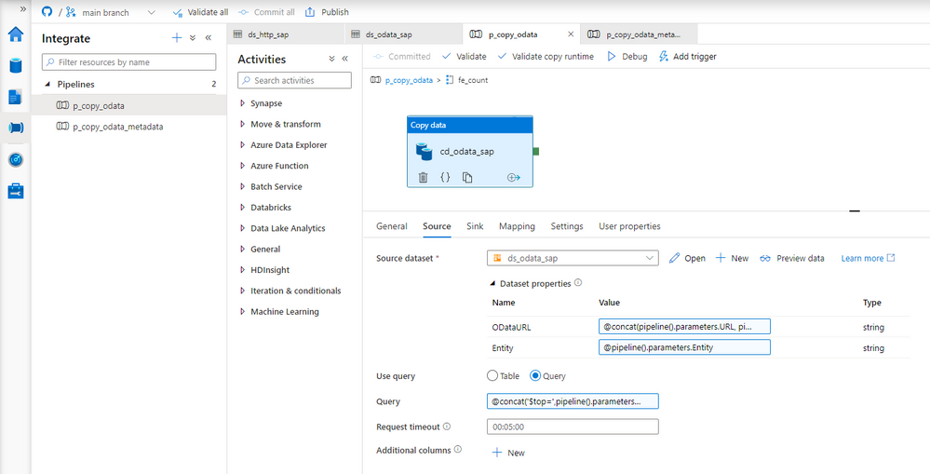This screenshot has width=930, height=474.
Task: Click Add trigger button
Action: pos(688,57)
